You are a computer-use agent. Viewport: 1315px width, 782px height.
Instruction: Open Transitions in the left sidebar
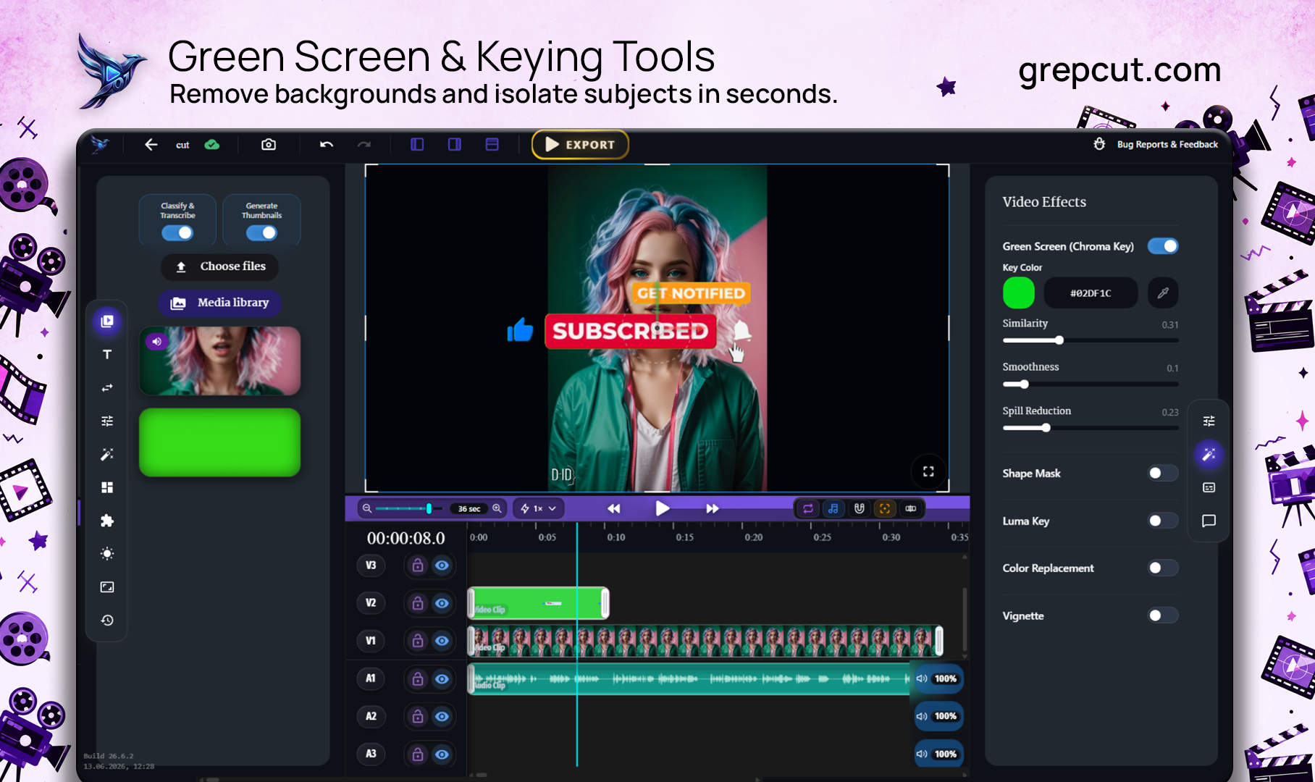pos(107,388)
